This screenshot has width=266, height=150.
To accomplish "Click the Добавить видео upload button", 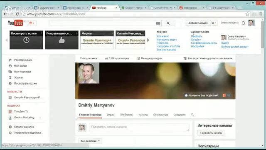I will (x=198, y=23).
